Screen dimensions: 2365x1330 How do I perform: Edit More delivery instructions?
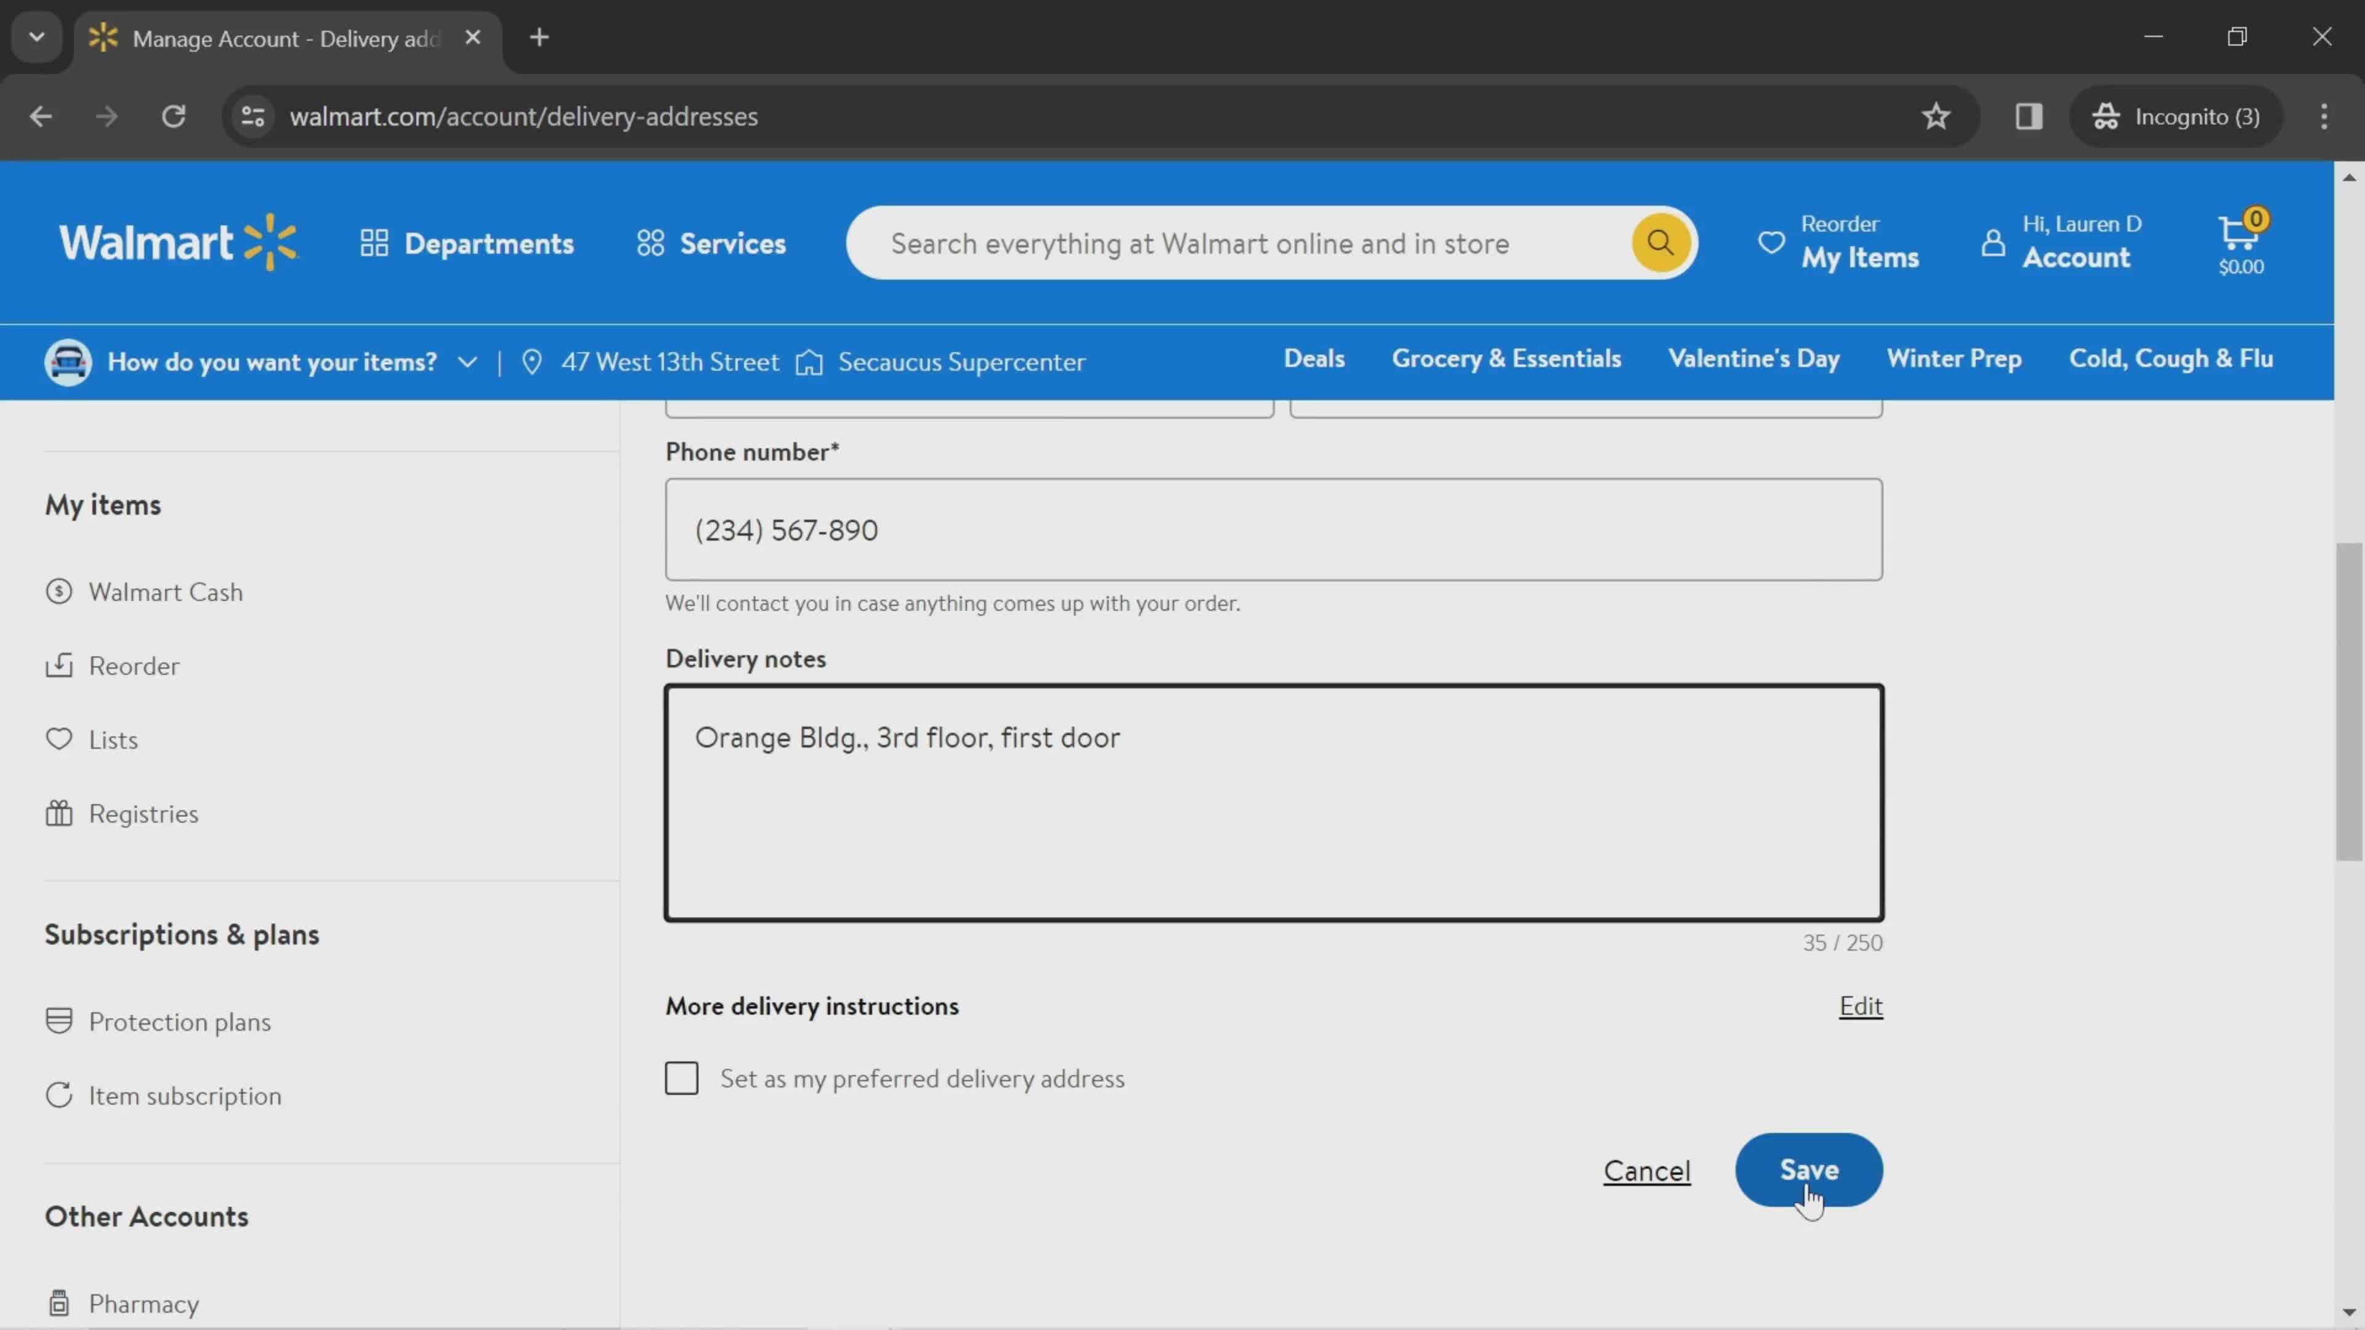pos(1860,1006)
